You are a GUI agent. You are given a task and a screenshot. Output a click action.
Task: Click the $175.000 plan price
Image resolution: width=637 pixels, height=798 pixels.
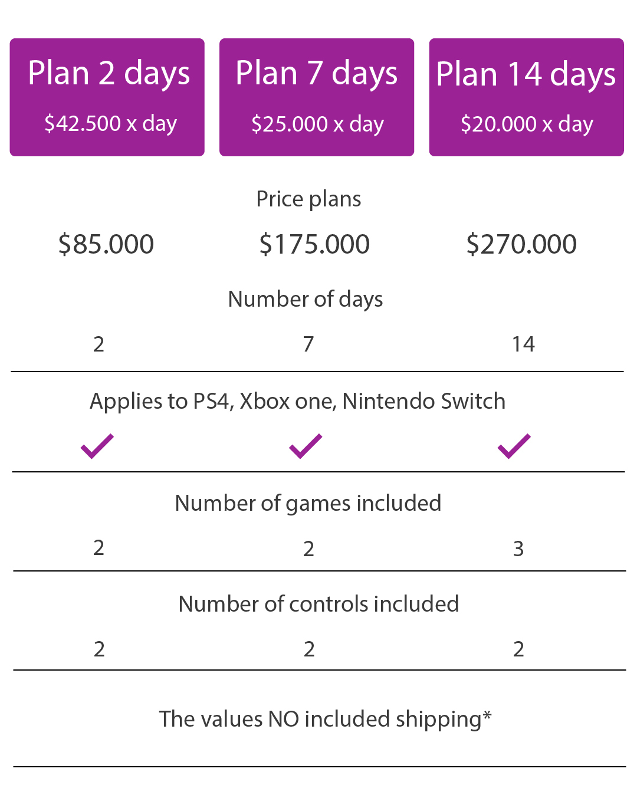pos(314,244)
